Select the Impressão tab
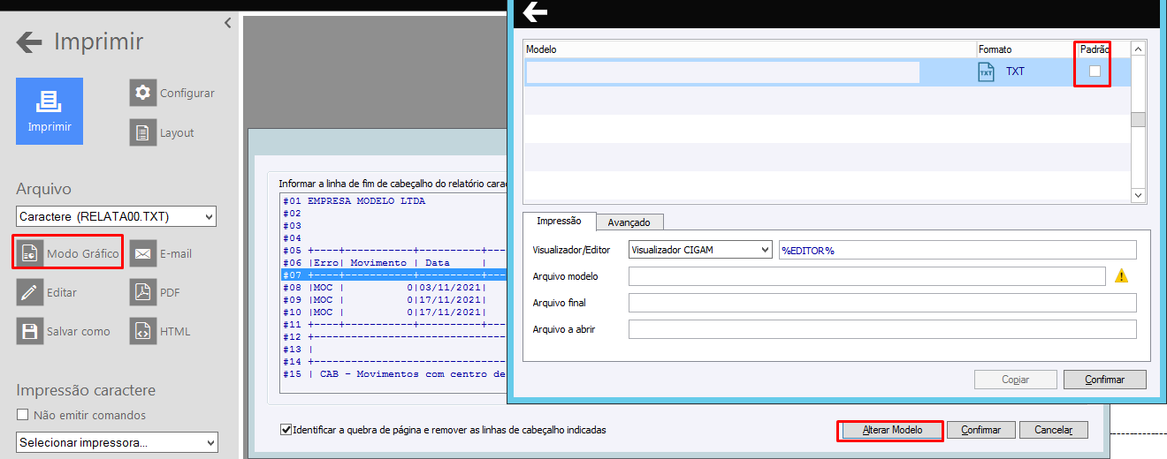The width and height of the screenshot is (1167, 459). point(560,222)
